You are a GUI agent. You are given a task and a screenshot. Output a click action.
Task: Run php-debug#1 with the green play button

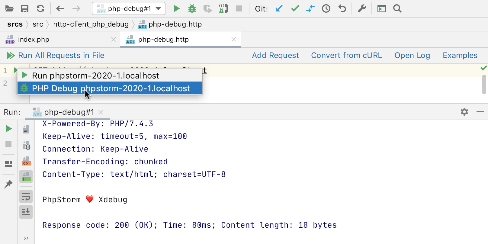click(x=177, y=9)
